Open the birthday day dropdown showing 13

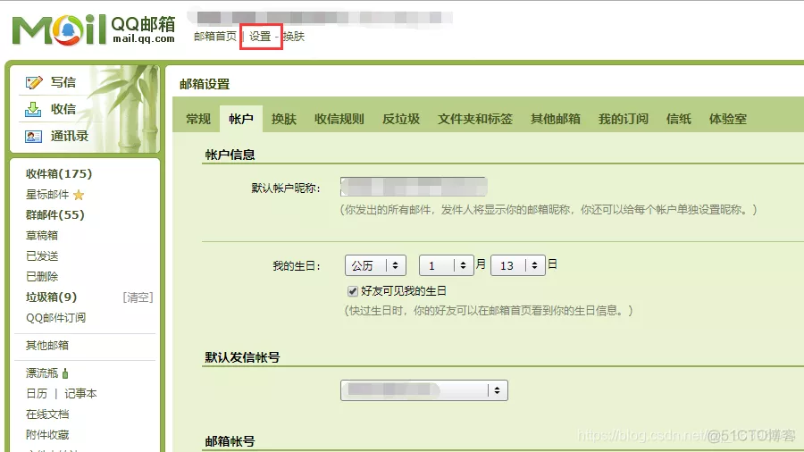[x=518, y=265]
